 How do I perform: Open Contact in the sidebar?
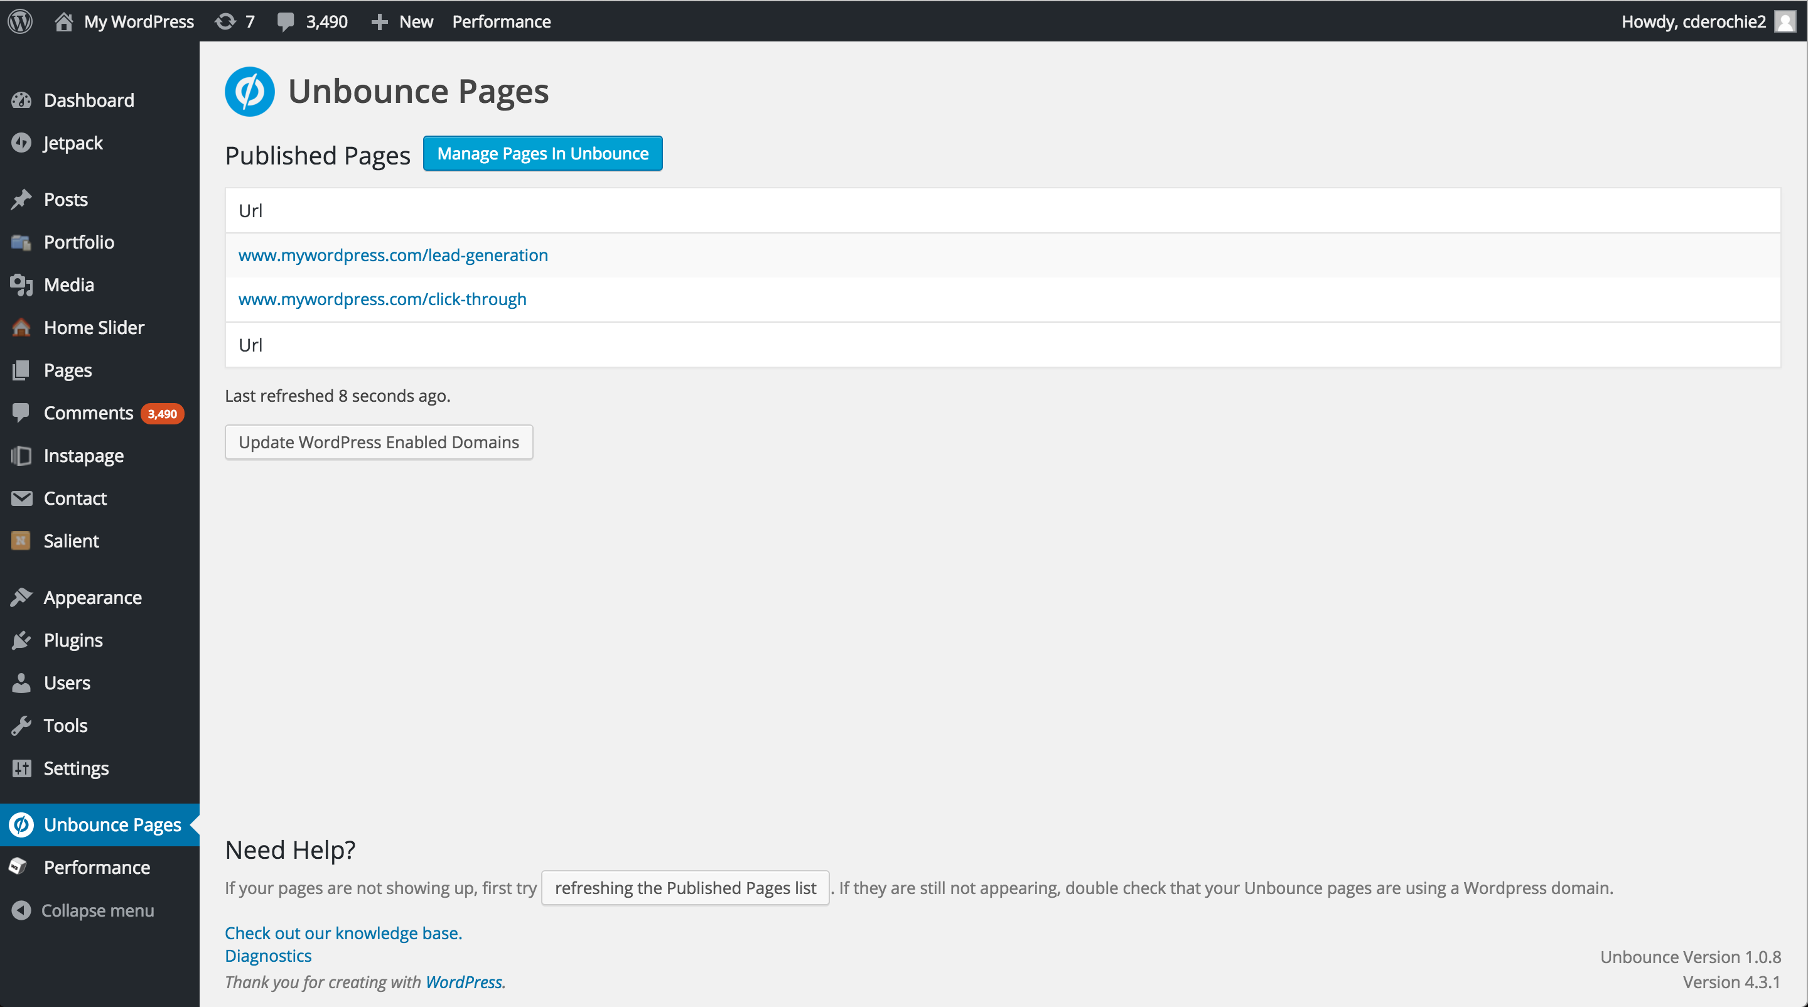coord(75,498)
